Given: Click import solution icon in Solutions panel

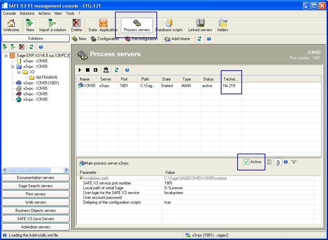Looking at the screenshot, I should click(13, 47).
